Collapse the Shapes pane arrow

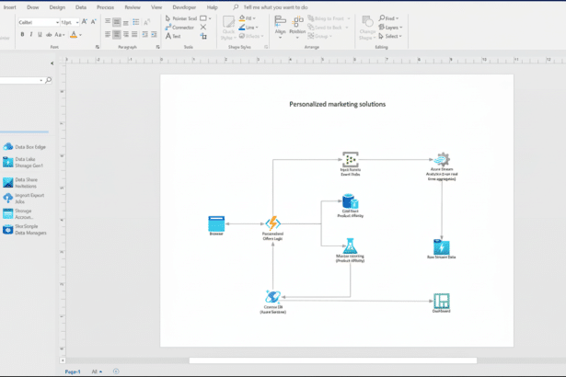click(x=52, y=63)
